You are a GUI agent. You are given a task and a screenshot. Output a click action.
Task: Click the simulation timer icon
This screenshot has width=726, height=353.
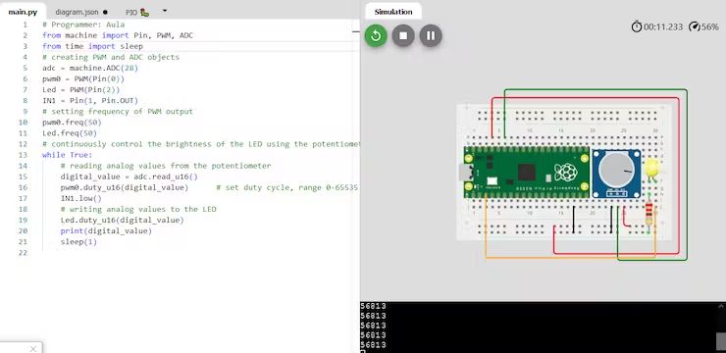[x=637, y=26]
